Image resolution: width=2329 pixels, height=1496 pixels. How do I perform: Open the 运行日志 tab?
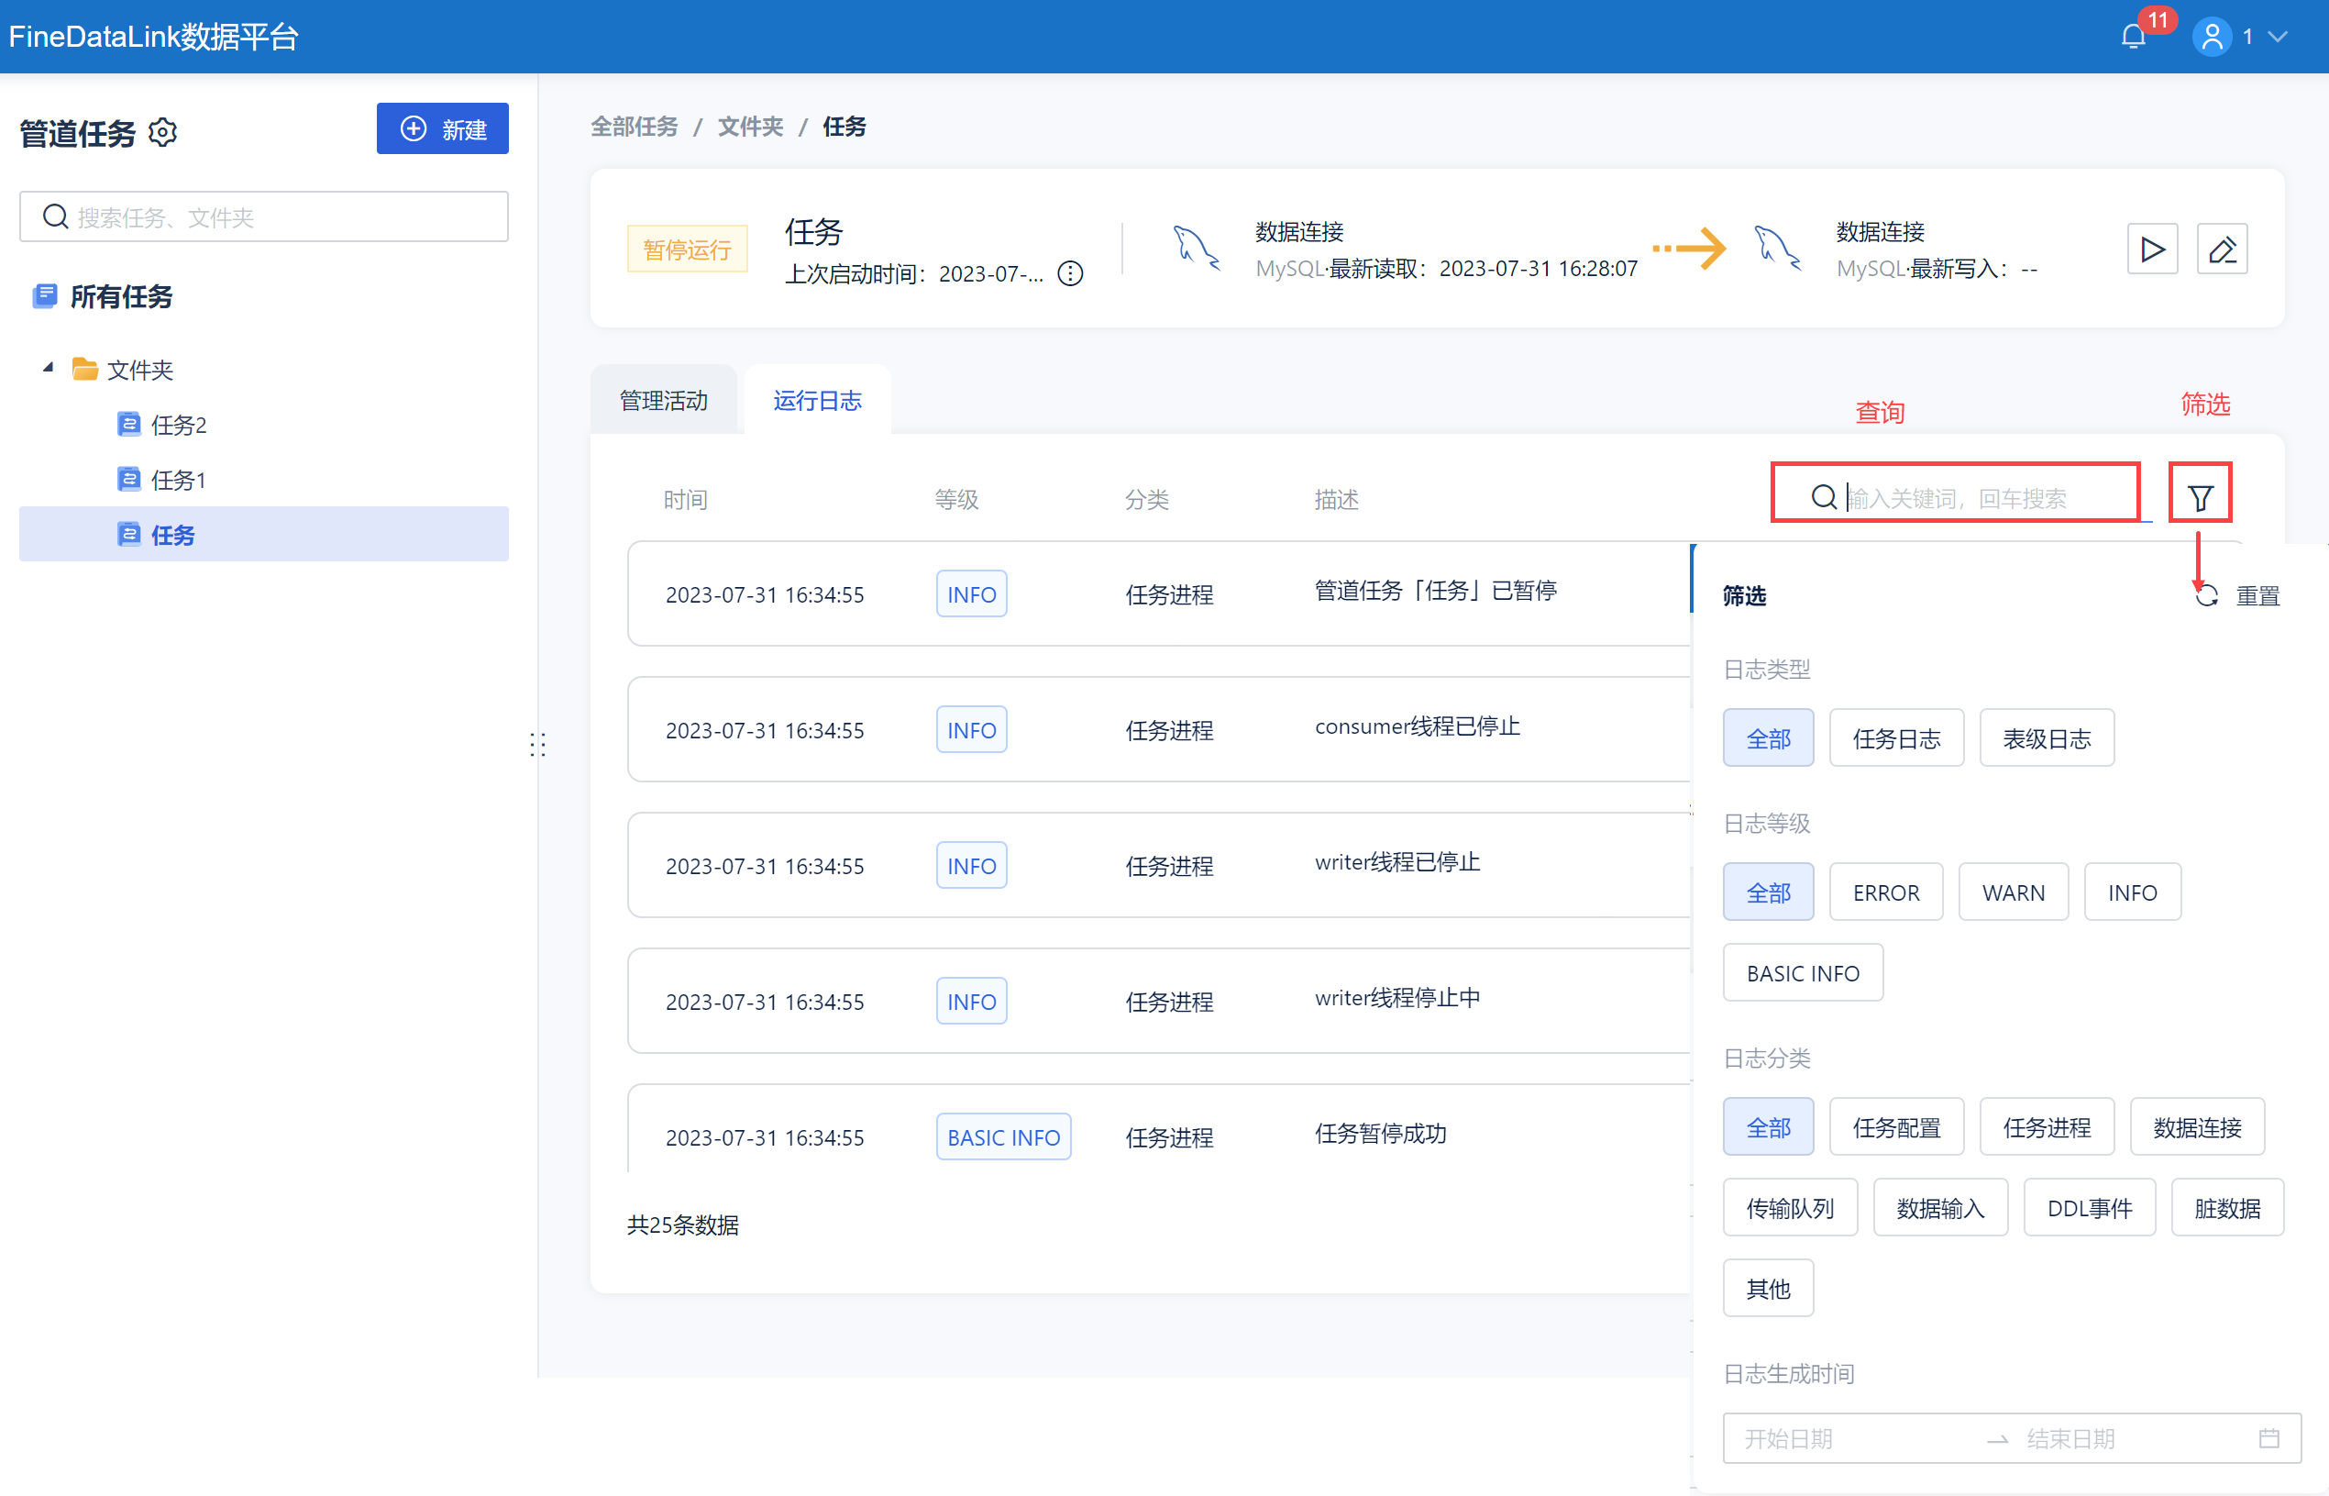tap(816, 400)
